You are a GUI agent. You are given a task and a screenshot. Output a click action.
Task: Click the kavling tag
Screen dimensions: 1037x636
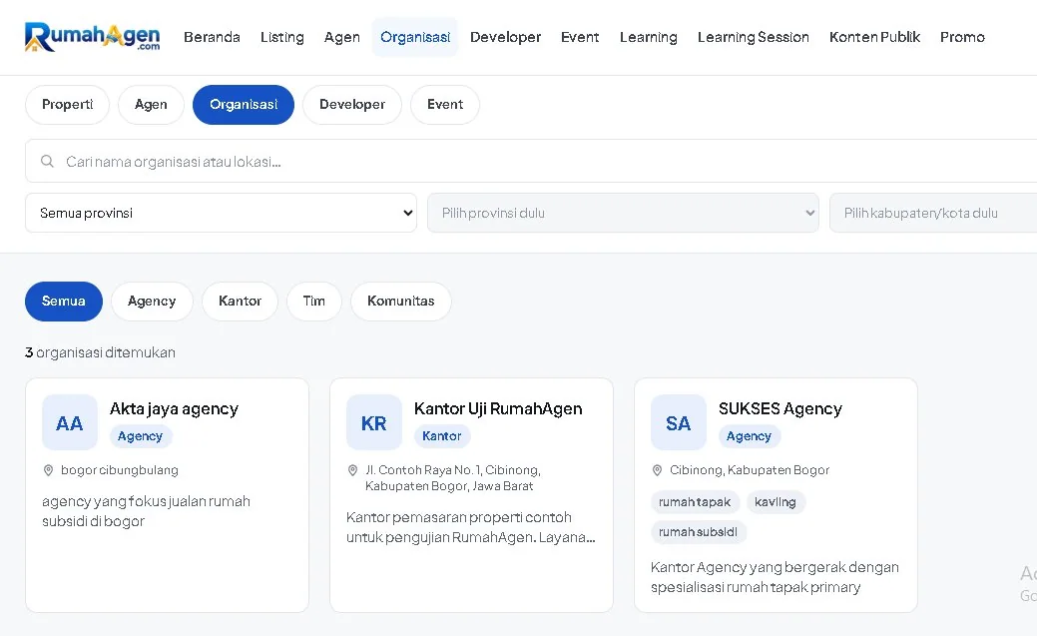pyautogui.click(x=776, y=502)
